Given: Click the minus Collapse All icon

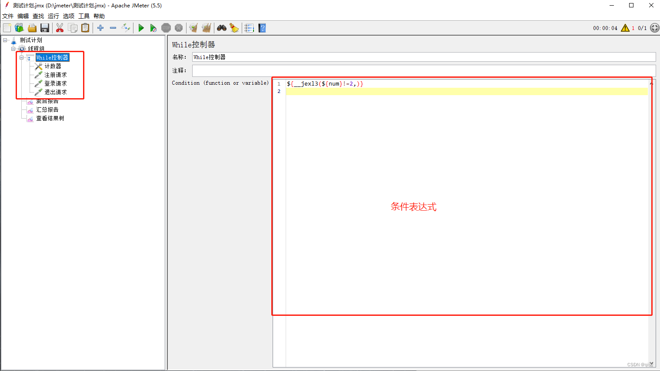Looking at the screenshot, I should tap(113, 28).
